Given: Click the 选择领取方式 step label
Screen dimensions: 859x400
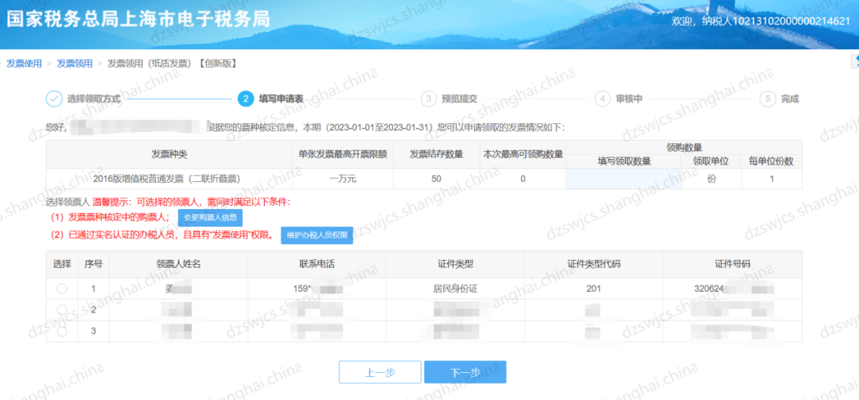Looking at the screenshot, I should 94,99.
